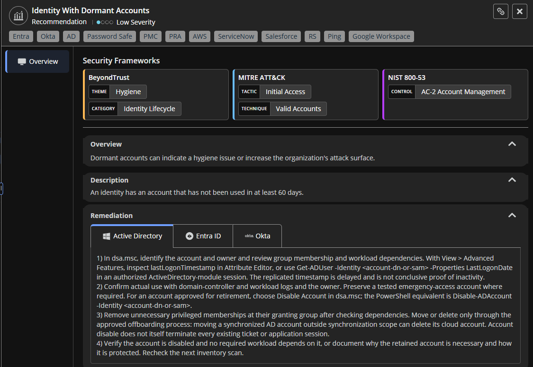Click the low severity dots indicator
The image size is (533, 367).
coord(105,22)
